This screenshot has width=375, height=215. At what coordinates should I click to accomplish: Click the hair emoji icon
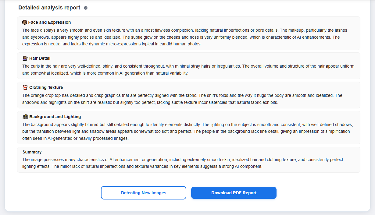(25, 58)
